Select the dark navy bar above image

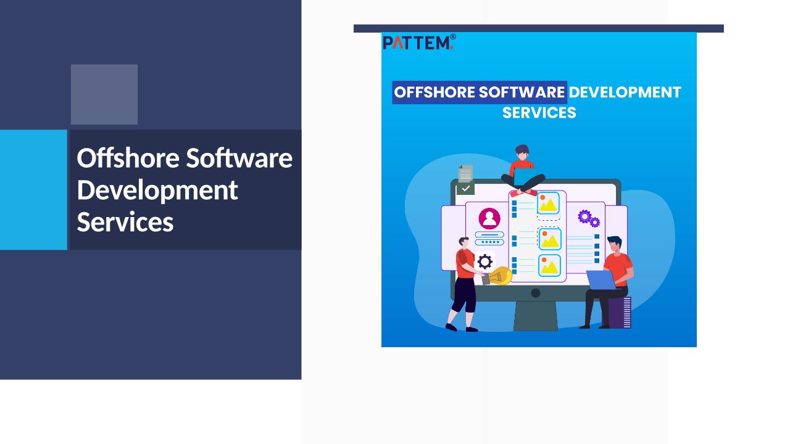click(538, 28)
